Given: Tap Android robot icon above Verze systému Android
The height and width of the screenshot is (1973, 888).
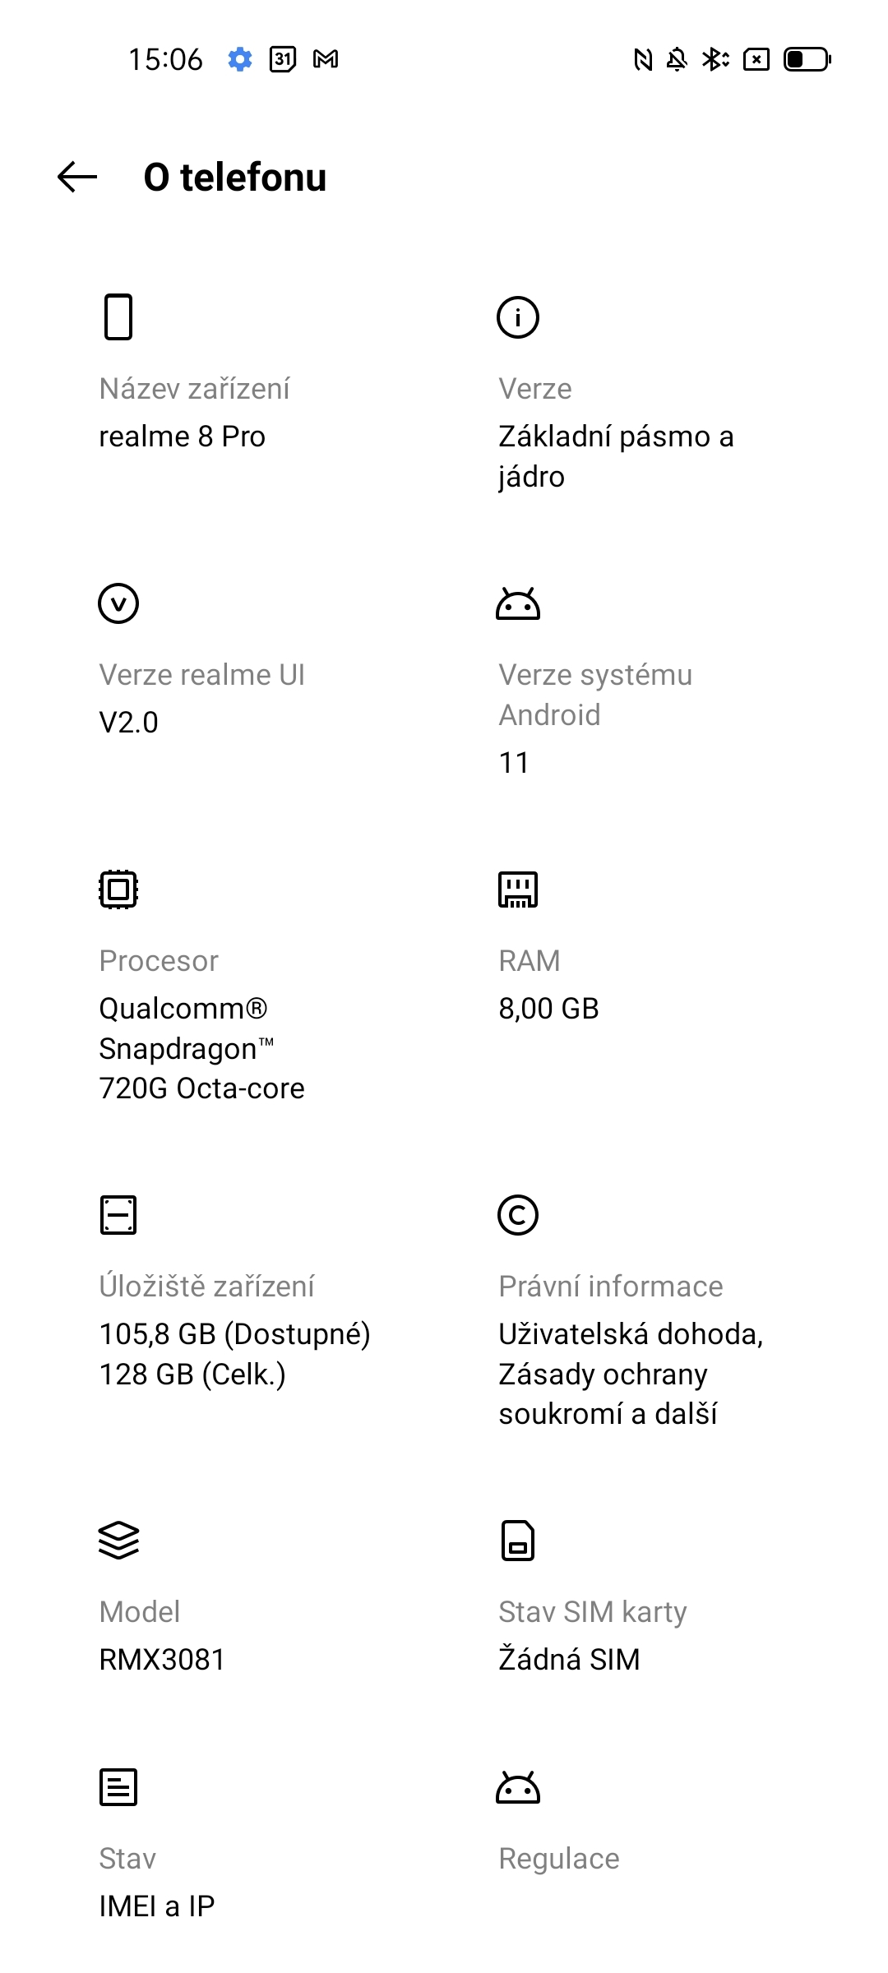Looking at the screenshot, I should pyautogui.click(x=519, y=603).
